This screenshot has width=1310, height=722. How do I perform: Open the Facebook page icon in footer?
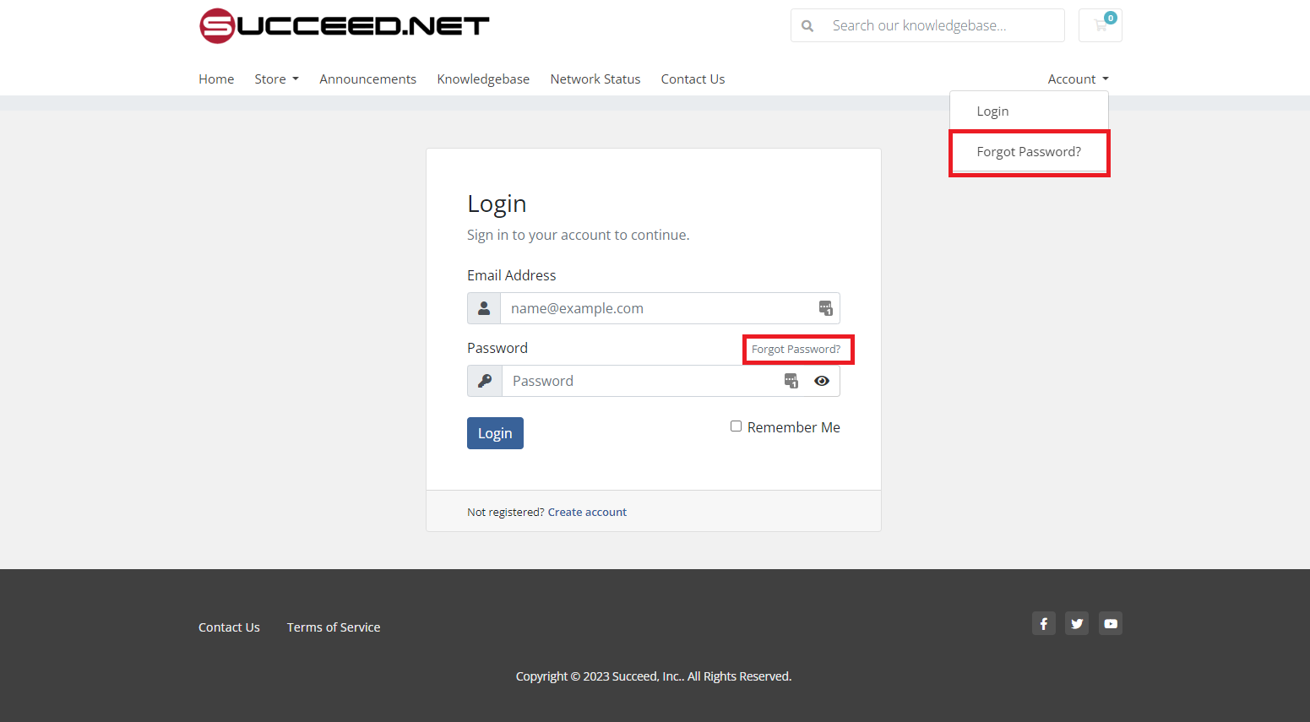[x=1043, y=622]
